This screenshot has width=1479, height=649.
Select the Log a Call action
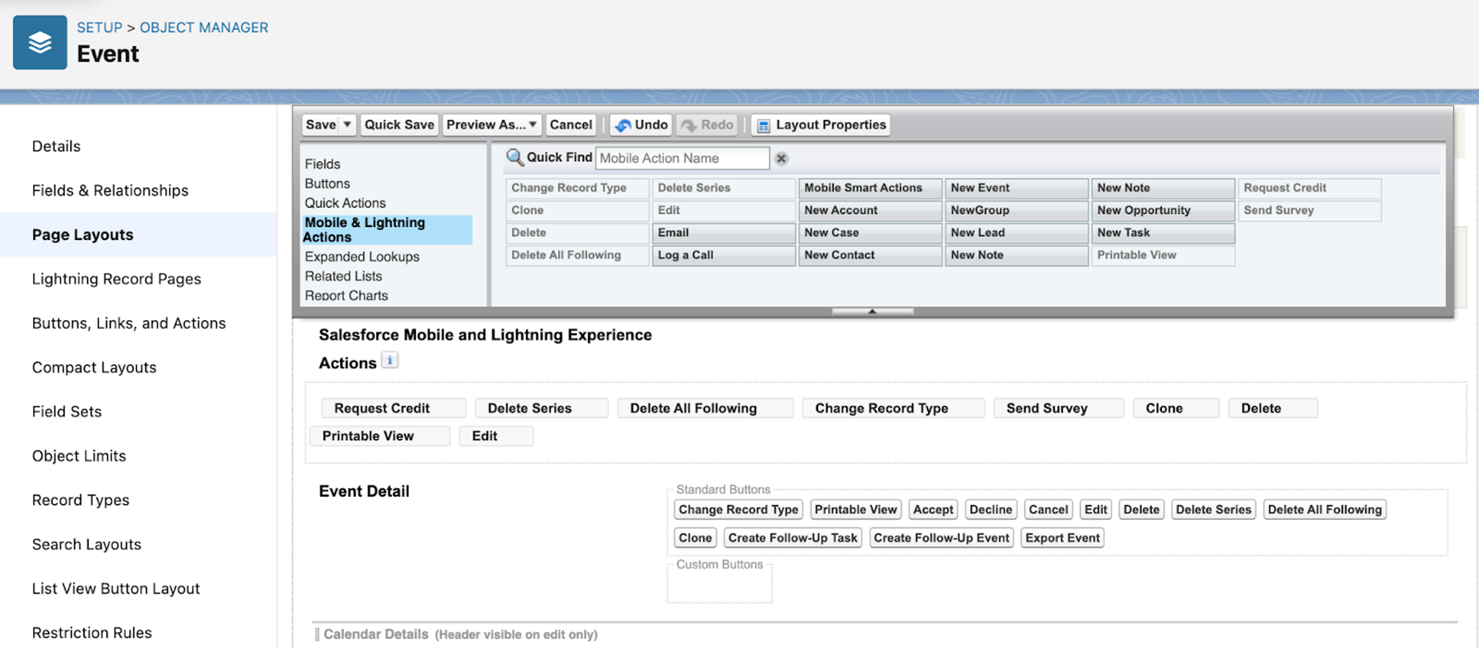click(x=723, y=255)
